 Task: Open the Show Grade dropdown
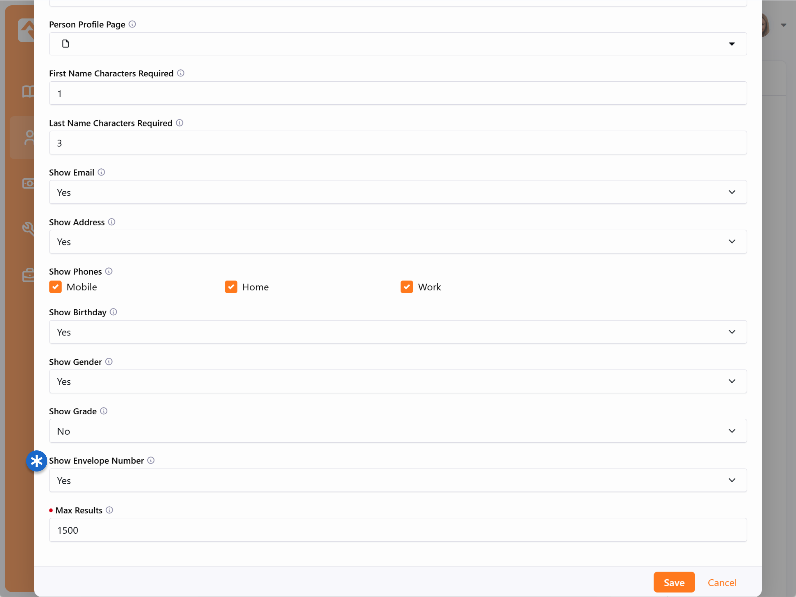(x=398, y=431)
